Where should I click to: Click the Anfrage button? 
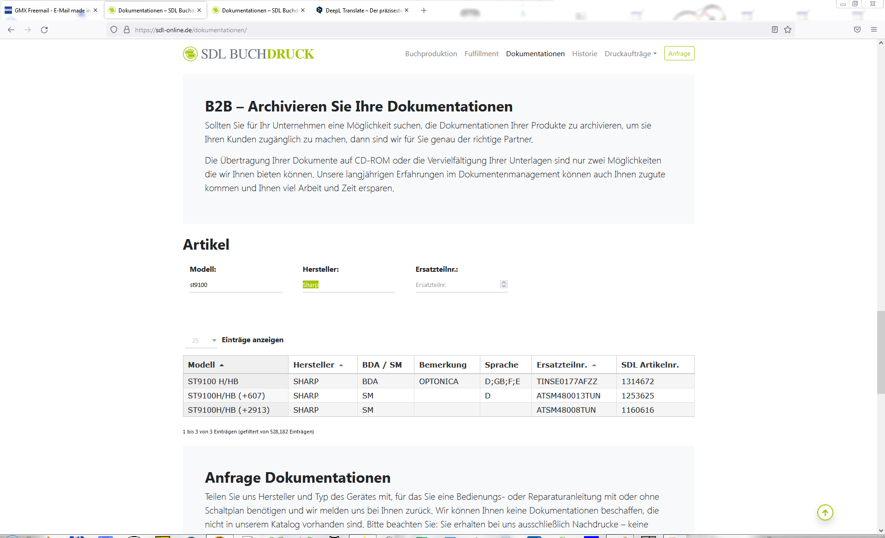(679, 53)
